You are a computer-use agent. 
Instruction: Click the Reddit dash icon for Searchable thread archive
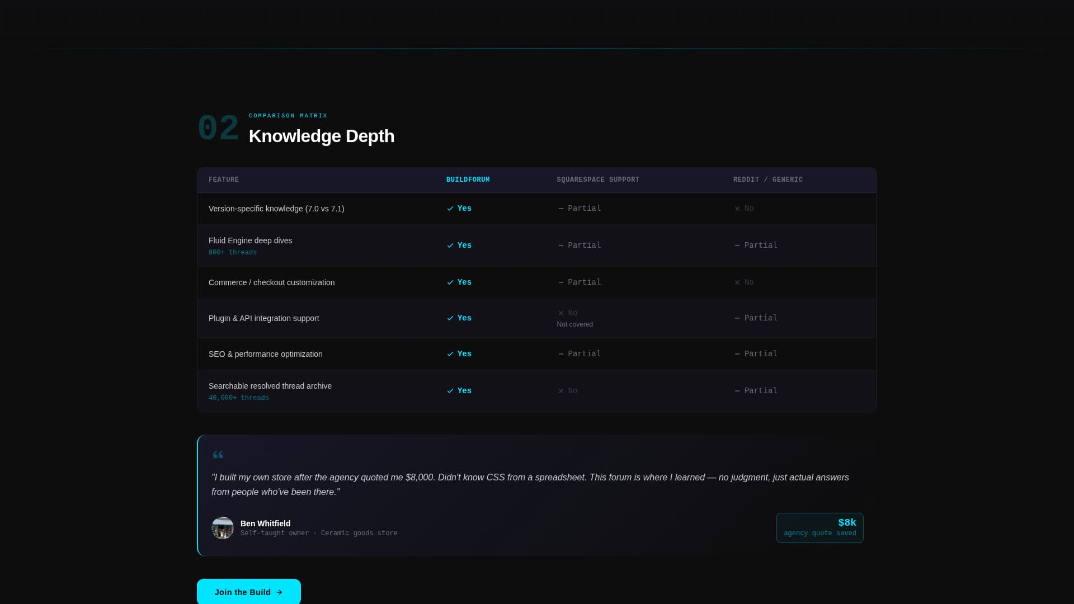[737, 391]
